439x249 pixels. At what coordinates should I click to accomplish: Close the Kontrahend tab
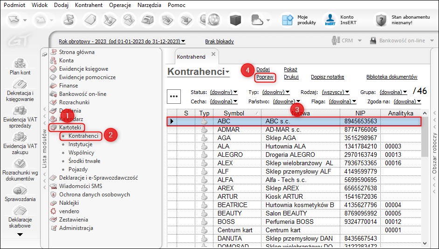coord(213,54)
